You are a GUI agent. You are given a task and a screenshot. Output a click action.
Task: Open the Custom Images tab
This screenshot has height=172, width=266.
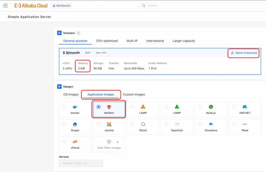[x=134, y=95]
